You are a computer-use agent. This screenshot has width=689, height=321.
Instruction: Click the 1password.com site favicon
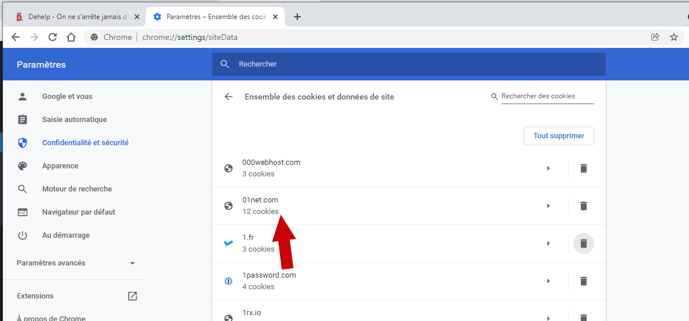pos(229,281)
